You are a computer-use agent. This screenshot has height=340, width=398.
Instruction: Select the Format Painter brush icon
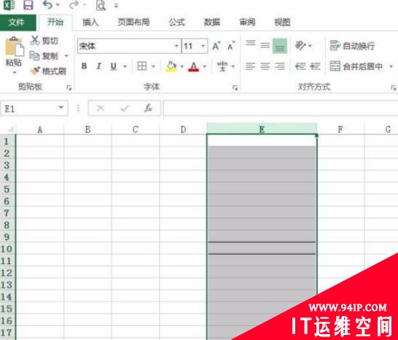point(35,71)
